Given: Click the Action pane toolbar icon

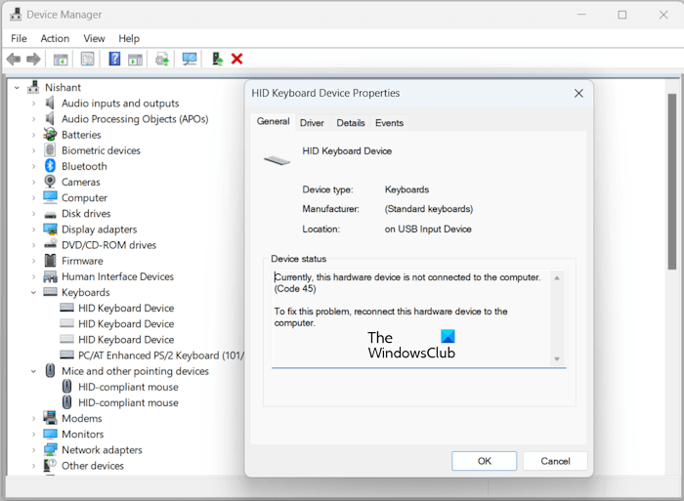Looking at the screenshot, I should point(135,59).
